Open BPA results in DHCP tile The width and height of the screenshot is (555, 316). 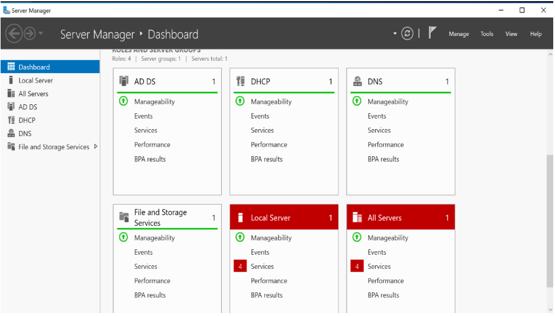pos(267,159)
